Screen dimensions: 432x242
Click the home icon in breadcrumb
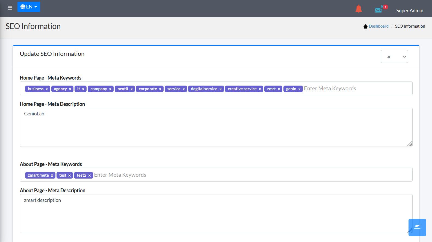(365, 27)
